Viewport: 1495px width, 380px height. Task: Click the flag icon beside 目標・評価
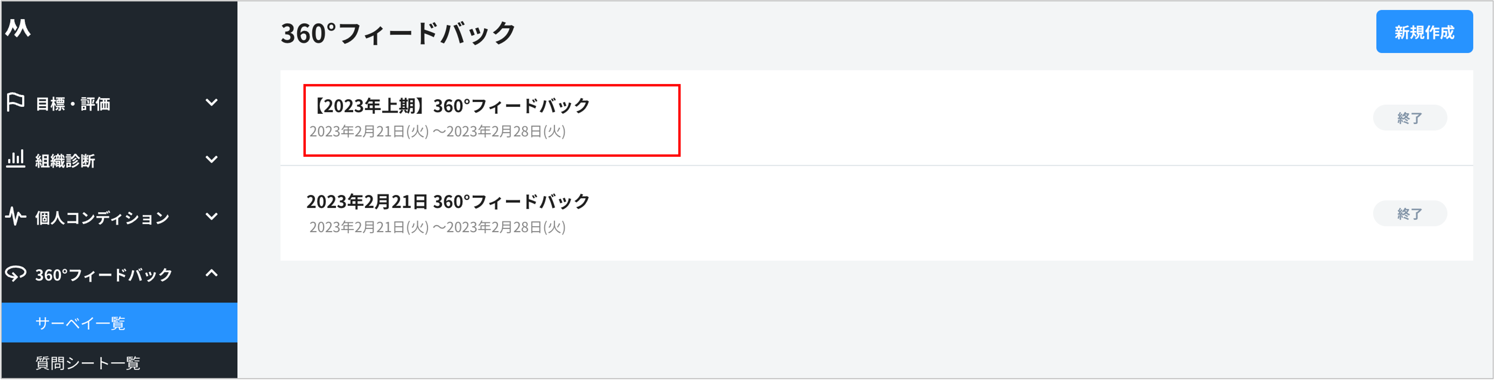(x=16, y=103)
